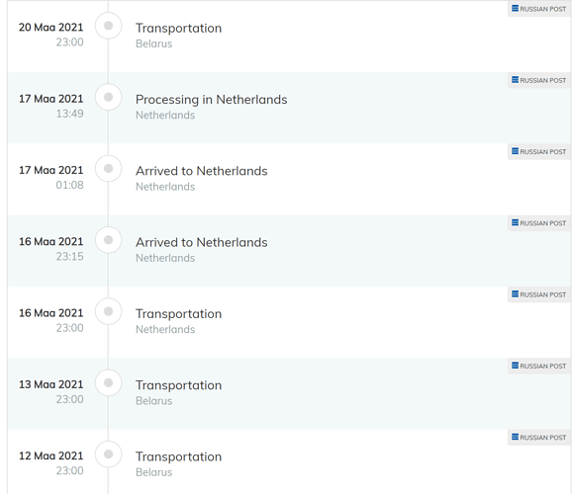Click Russian Post icon for 16 May Transportation entry
576x494 pixels.
tap(515, 294)
